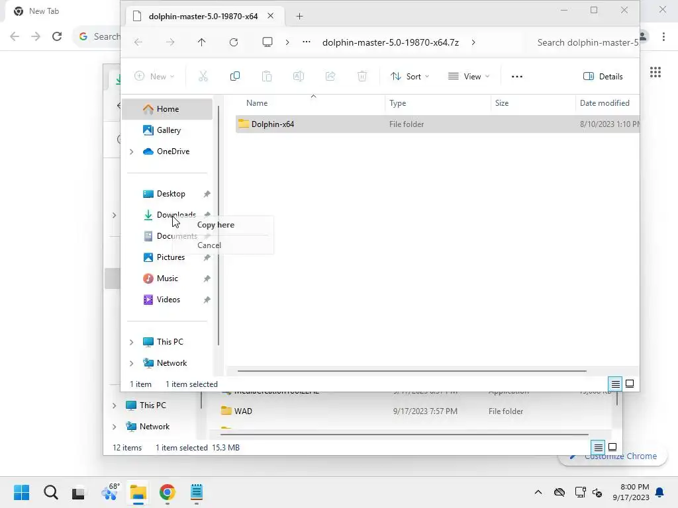Click chevron after the This PC address icon

point(287,42)
